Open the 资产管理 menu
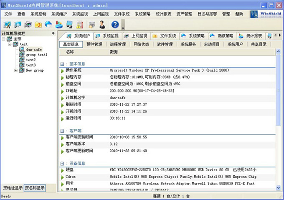Screen dimensions: 284x200 [184, 14]
